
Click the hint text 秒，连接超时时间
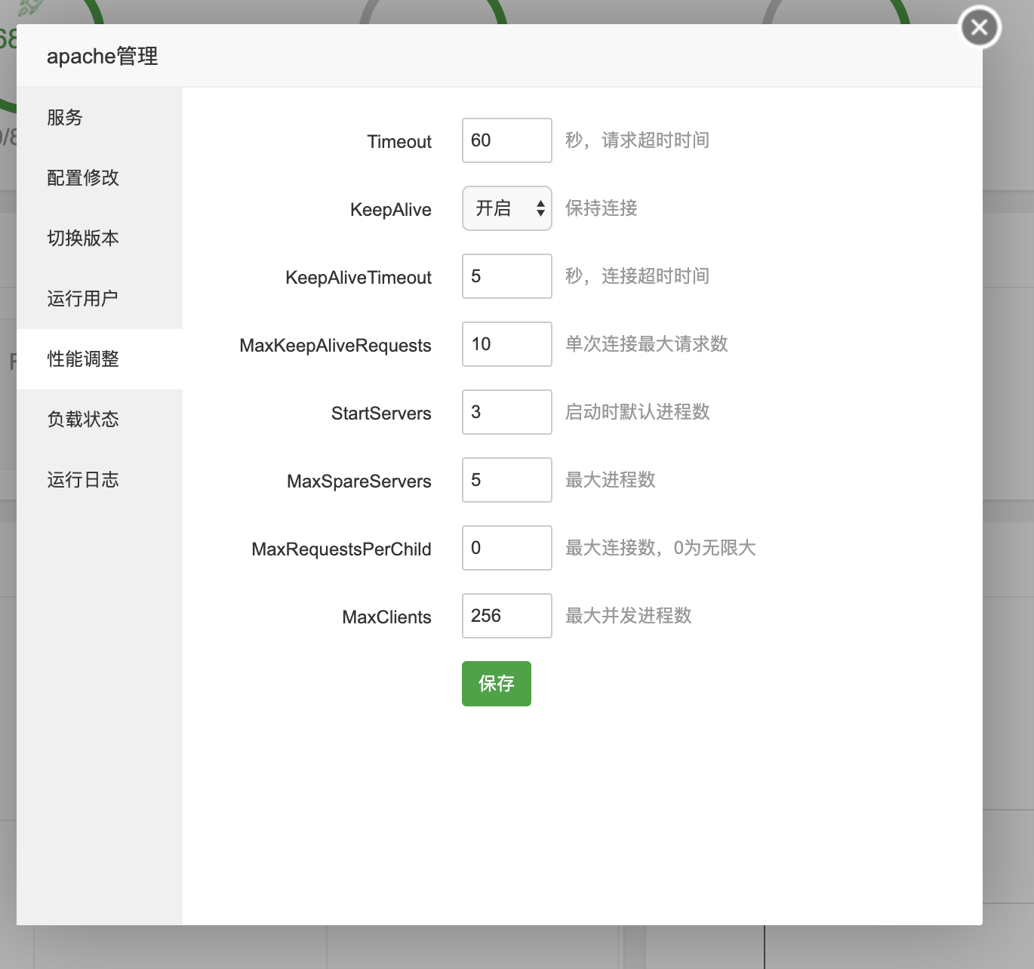click(638, 276)
